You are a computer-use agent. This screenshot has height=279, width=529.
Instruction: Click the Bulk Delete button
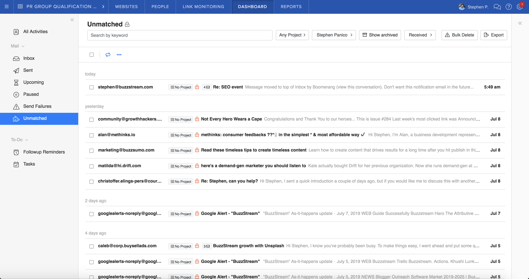459,35
